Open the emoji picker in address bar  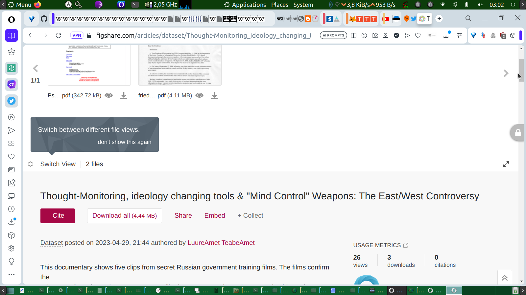[x=364, y=35]
